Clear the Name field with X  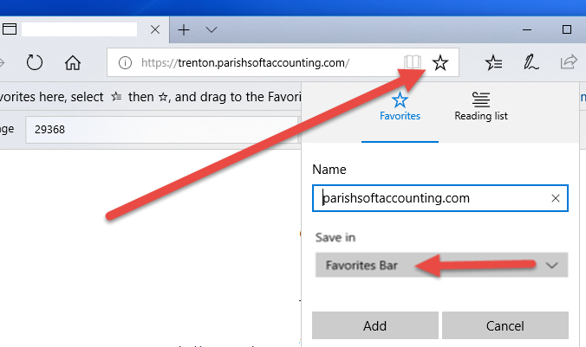556,198
